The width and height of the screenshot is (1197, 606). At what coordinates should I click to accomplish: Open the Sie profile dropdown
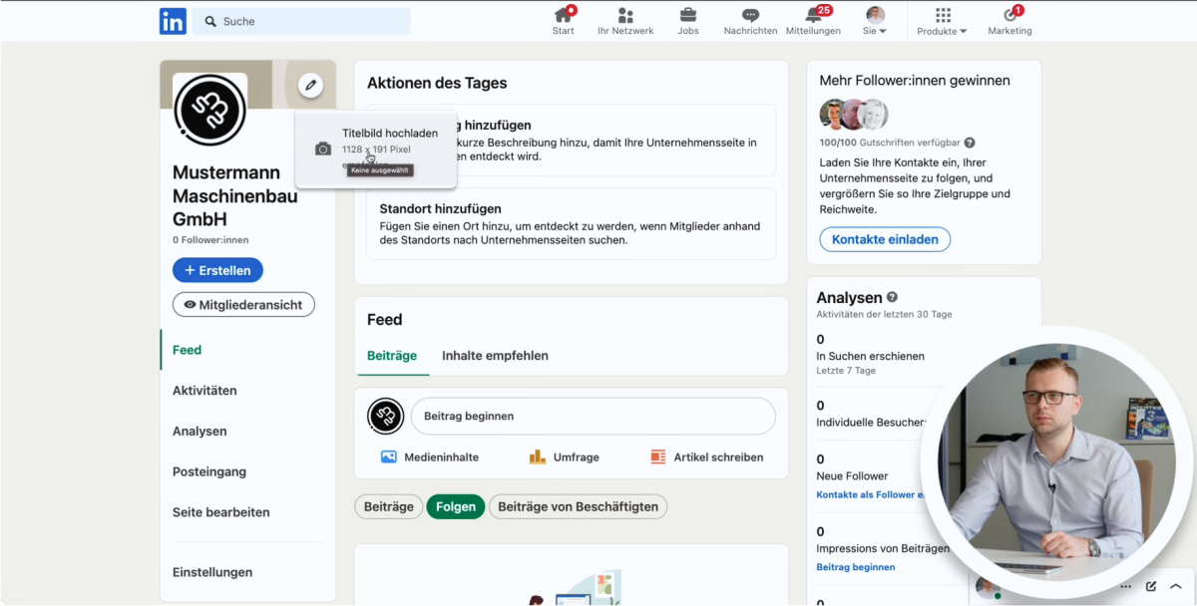(x=875, y=21)
